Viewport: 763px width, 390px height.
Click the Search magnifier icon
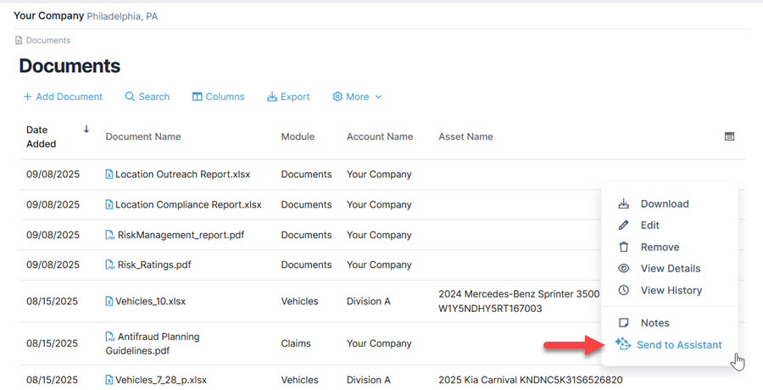pyautogui.click(x=130, y=97)
